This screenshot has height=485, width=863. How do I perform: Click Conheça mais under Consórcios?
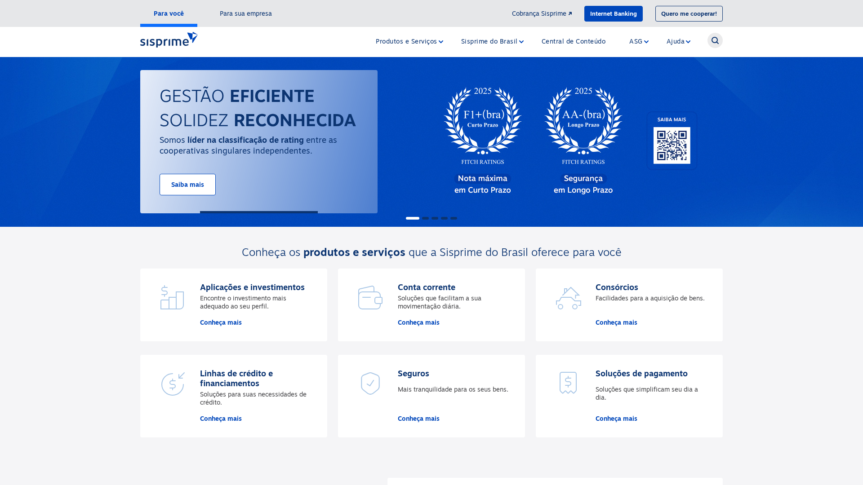[616, 322]
